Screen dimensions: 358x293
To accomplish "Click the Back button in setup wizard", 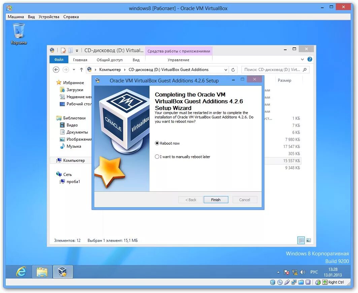I will (191, 200).
